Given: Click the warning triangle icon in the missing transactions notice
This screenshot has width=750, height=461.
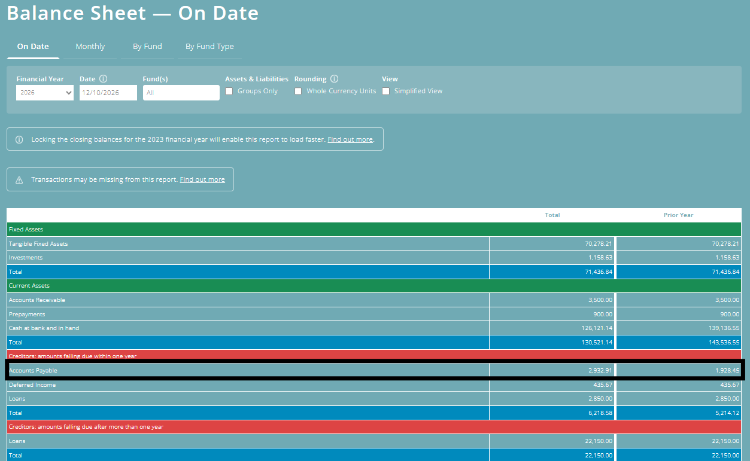Looking at the screenshot, I should (19, 179).
